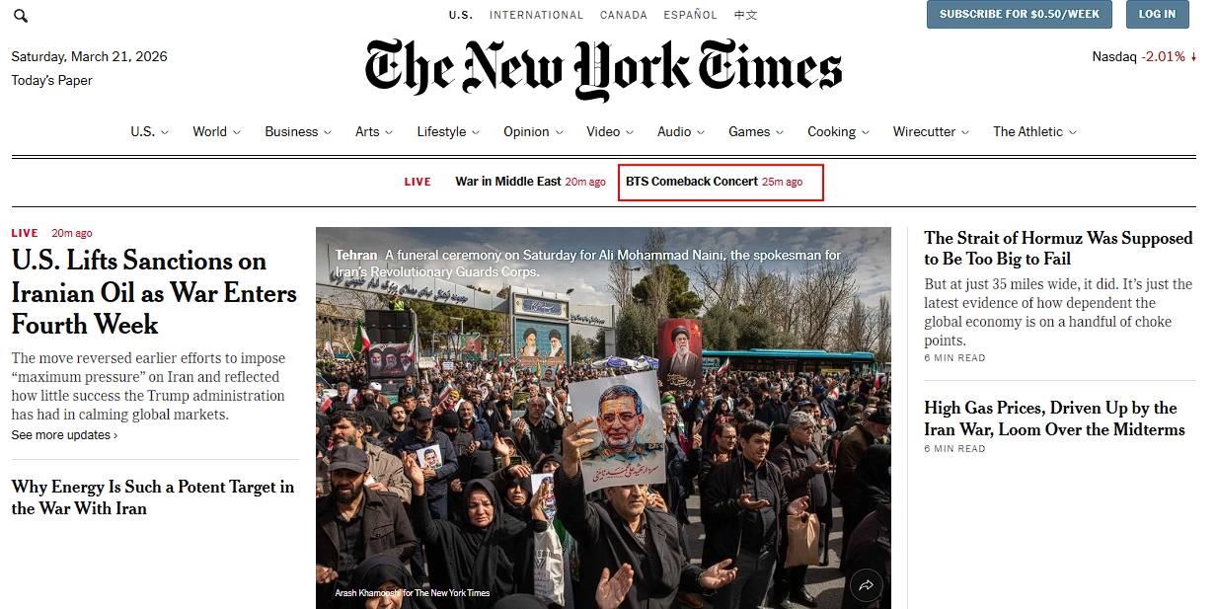Expand the Cooking menu chevron
This screenshot has height=609, width=1217.
pos(866,132)
